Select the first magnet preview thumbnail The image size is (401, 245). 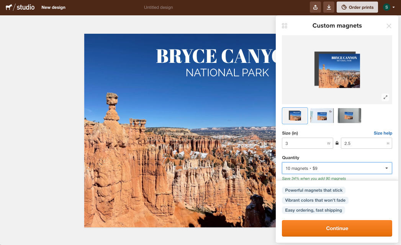(295, 116)
